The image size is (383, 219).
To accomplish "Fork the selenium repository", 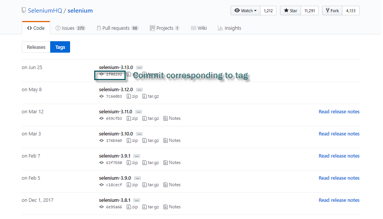I will coord(332,11).
